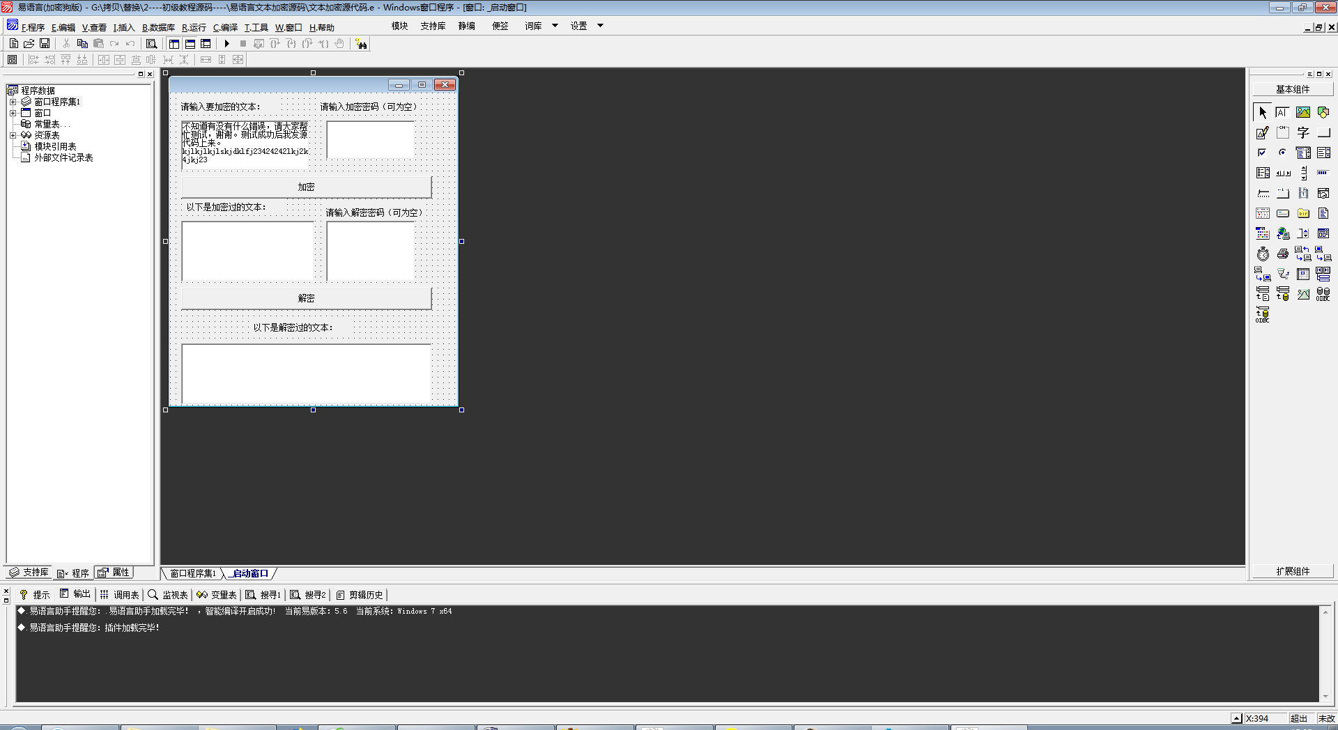Click the output panel scrollbar down arrow
This screenshot has height=730, width=1338.
(1325, 696)
